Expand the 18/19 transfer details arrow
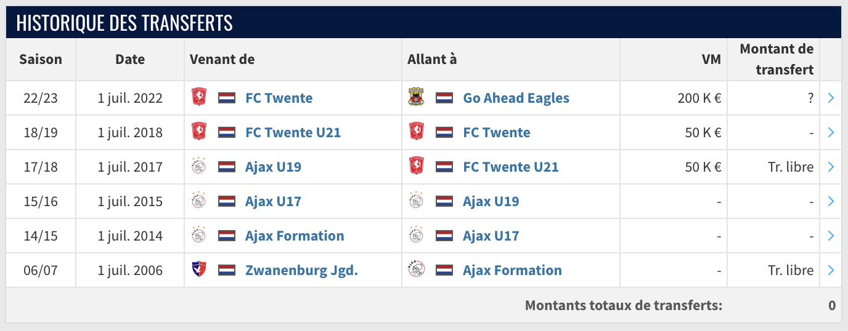Image resolution: width=848 pixels, height=331 pixels. pos(831,132)
